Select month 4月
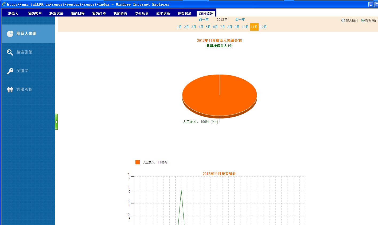This screenshot has width=378, height=225. click(x=201, y=27)
